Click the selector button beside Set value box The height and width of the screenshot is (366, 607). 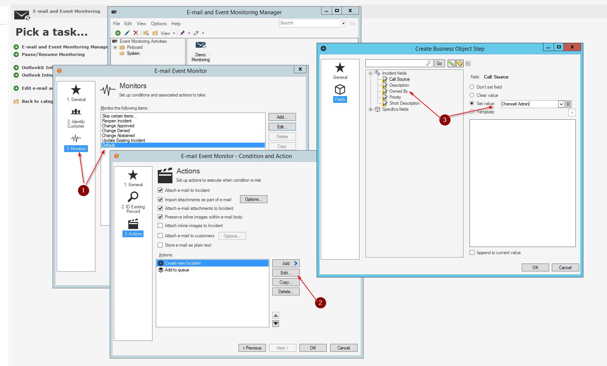[568, 104]
